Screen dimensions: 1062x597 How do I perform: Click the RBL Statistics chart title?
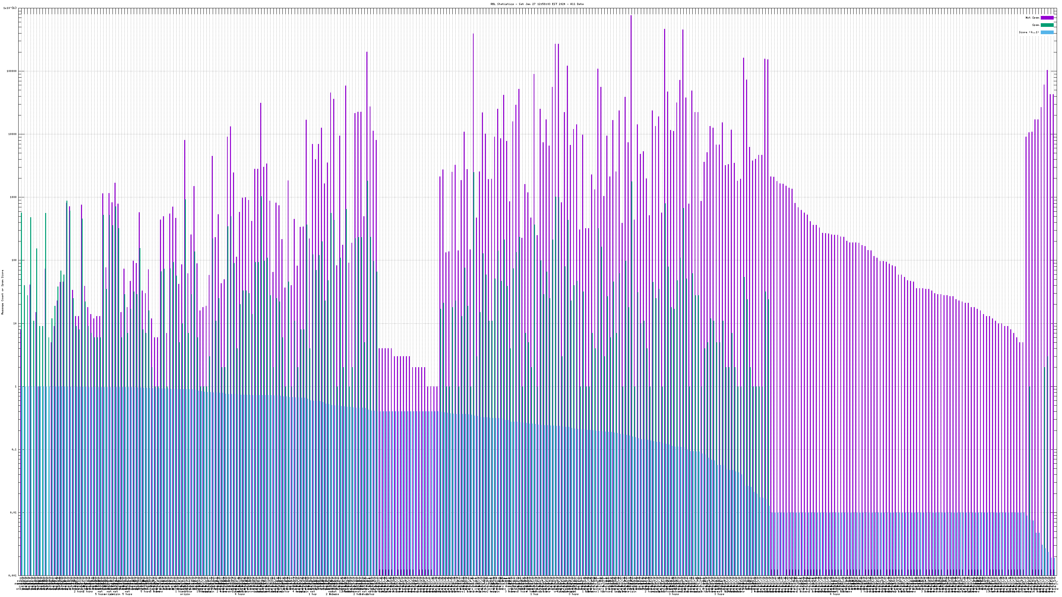click(x=537, y=4)
